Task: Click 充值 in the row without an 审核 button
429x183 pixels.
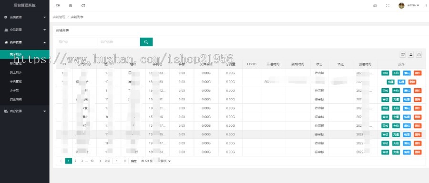Action: (390, 82)
